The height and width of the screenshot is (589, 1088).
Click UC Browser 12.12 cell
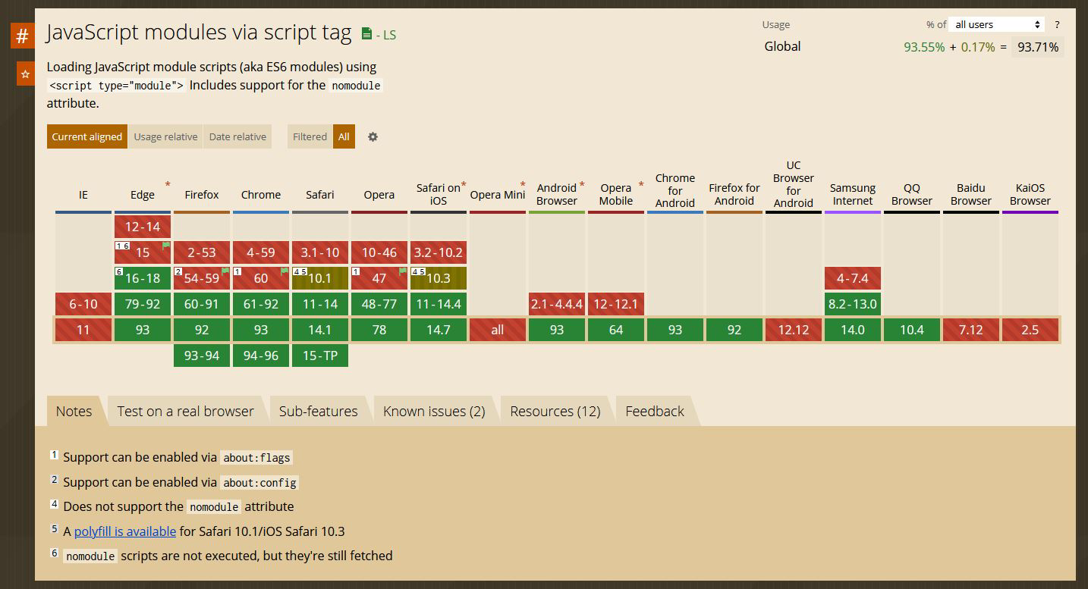[794, 330]
